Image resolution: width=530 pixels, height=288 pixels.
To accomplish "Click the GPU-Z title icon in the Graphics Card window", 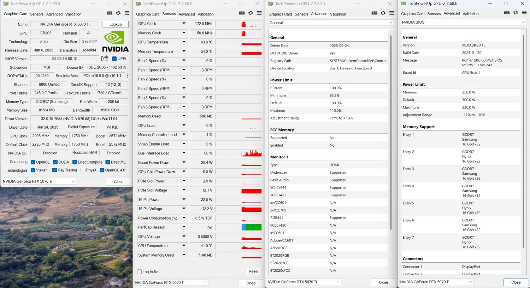I will click(6, 4).
